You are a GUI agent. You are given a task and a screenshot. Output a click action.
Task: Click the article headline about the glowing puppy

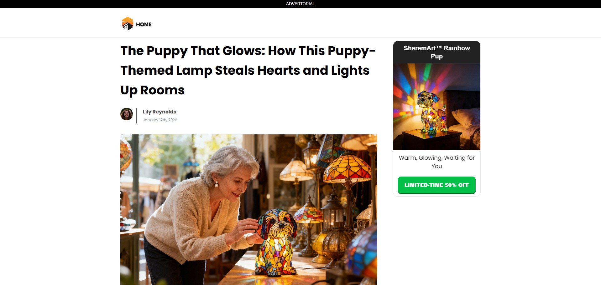tap(248, 70)
